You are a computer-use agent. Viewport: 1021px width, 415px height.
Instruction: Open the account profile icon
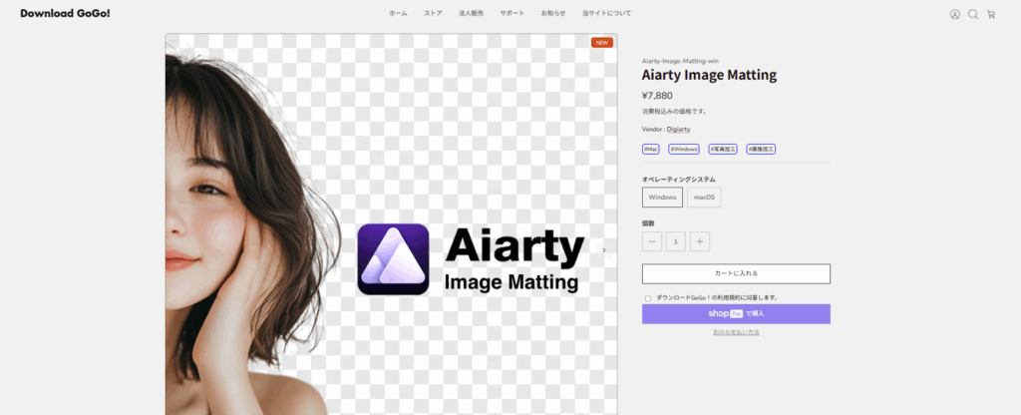tap(954, 14)
